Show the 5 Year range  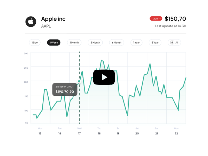155,43
